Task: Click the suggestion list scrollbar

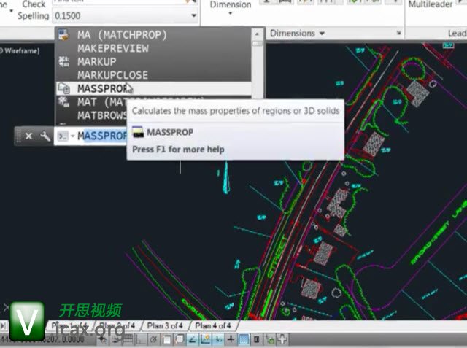Action: (x=257, y=66)
